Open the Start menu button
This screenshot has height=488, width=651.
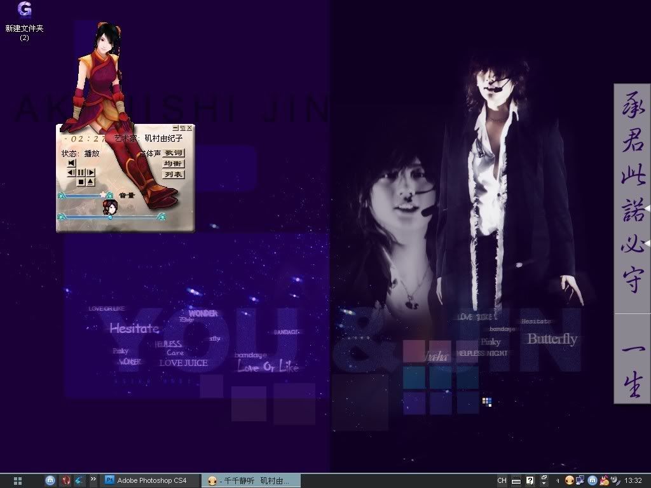click(18, 480)
